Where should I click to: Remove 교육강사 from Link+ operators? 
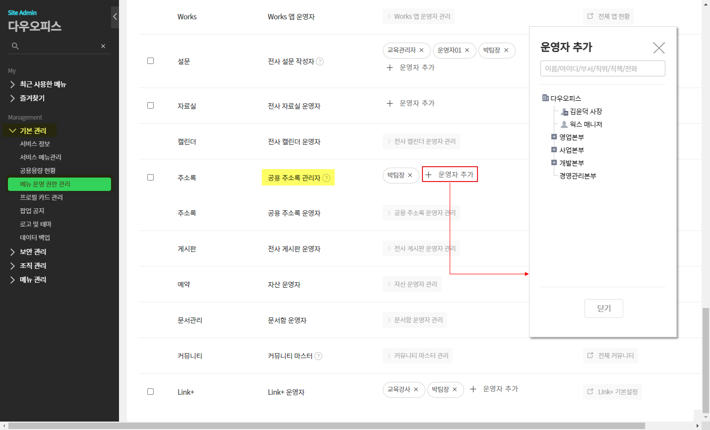pyautogui.click(x=416, y=390)
